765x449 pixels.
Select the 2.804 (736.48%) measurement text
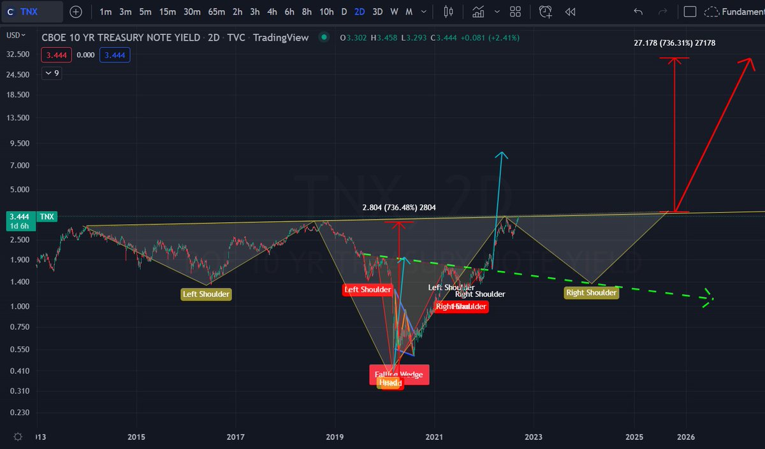pyautogui.click(x=399, y=208)
